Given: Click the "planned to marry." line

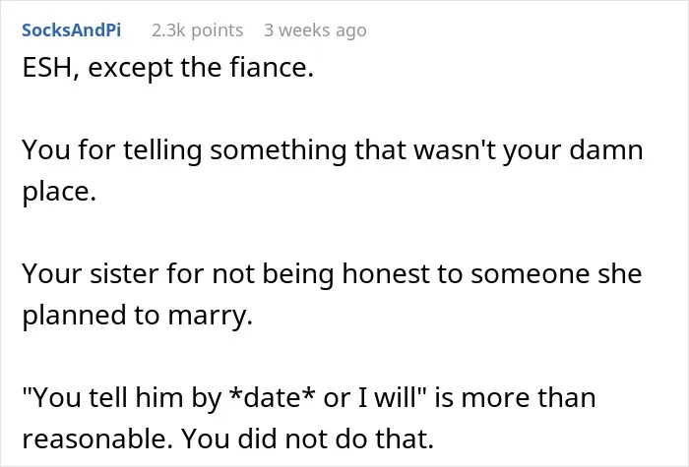Looking at the screenshot, I should point(138,316).
